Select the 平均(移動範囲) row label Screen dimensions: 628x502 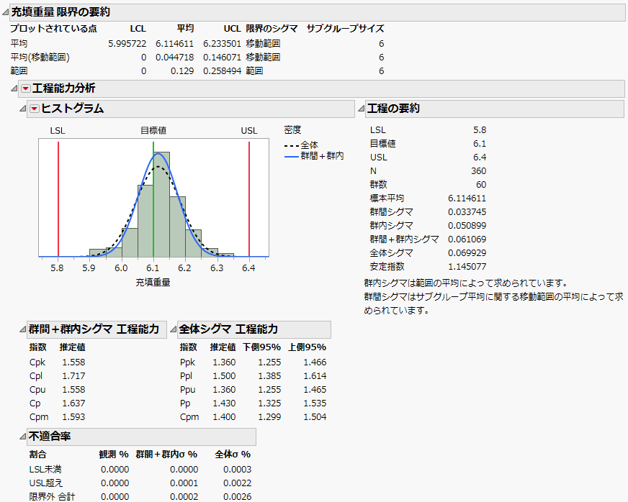(x=40, y=58)
